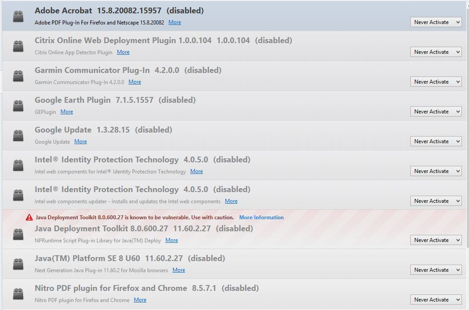Open More link for Intel web components updater

coord(231,201)
